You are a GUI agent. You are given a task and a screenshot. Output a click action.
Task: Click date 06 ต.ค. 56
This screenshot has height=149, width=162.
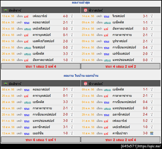[x=8, y=108]
